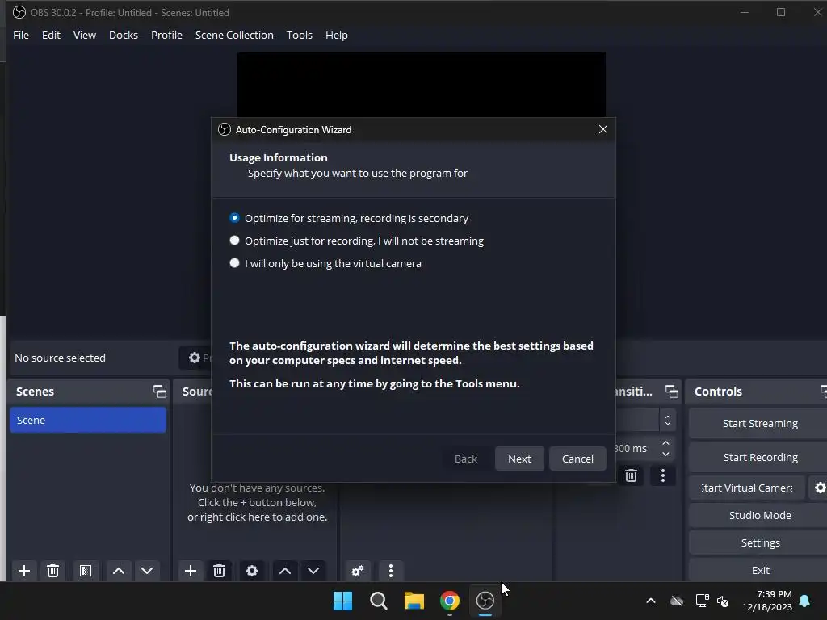Decrease the transition duration with the down arrow
Image resolution: width=827 pixels, height=620 pixels.
665,454
